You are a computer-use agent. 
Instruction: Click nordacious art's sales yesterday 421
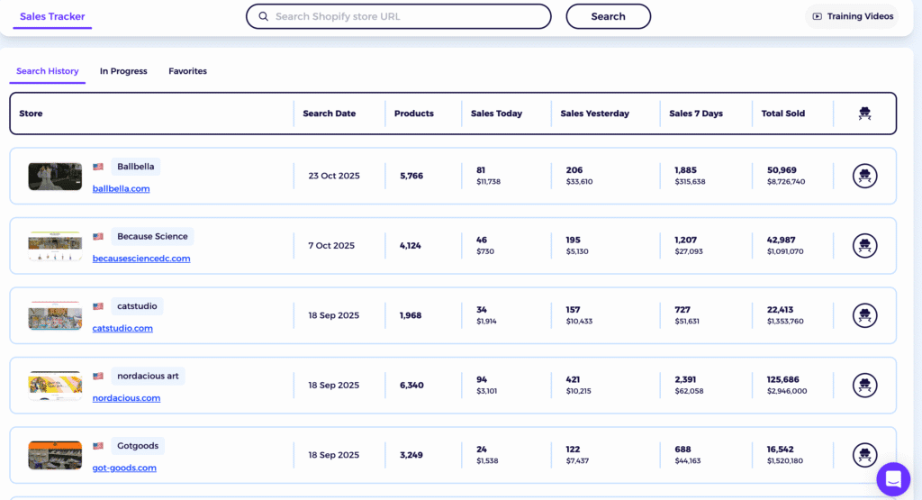(573, 379)
